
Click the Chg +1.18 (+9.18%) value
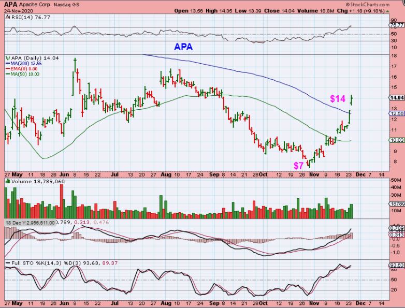click(361, 11)
